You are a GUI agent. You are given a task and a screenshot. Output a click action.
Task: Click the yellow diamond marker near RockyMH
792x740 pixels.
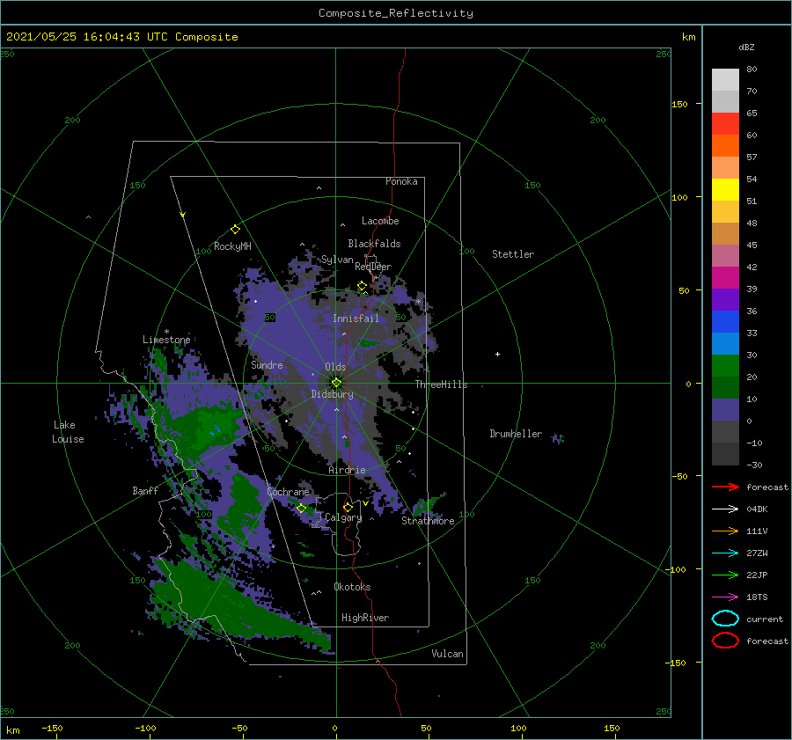click(235, 230)
